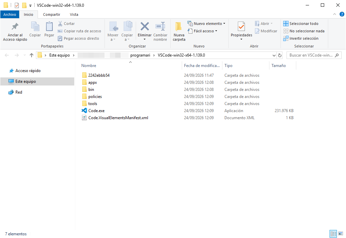Screen dimensions: 346x238
Task: Switch to details view layout
Action: pos(333,234)
